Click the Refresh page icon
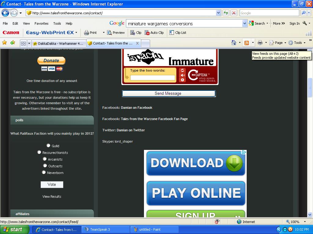The height and width of the screenshot is (234, 313). tap(226, 13)
